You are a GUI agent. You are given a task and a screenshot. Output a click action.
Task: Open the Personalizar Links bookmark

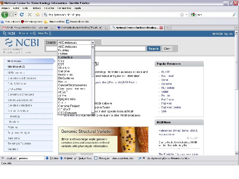(77, 22)
